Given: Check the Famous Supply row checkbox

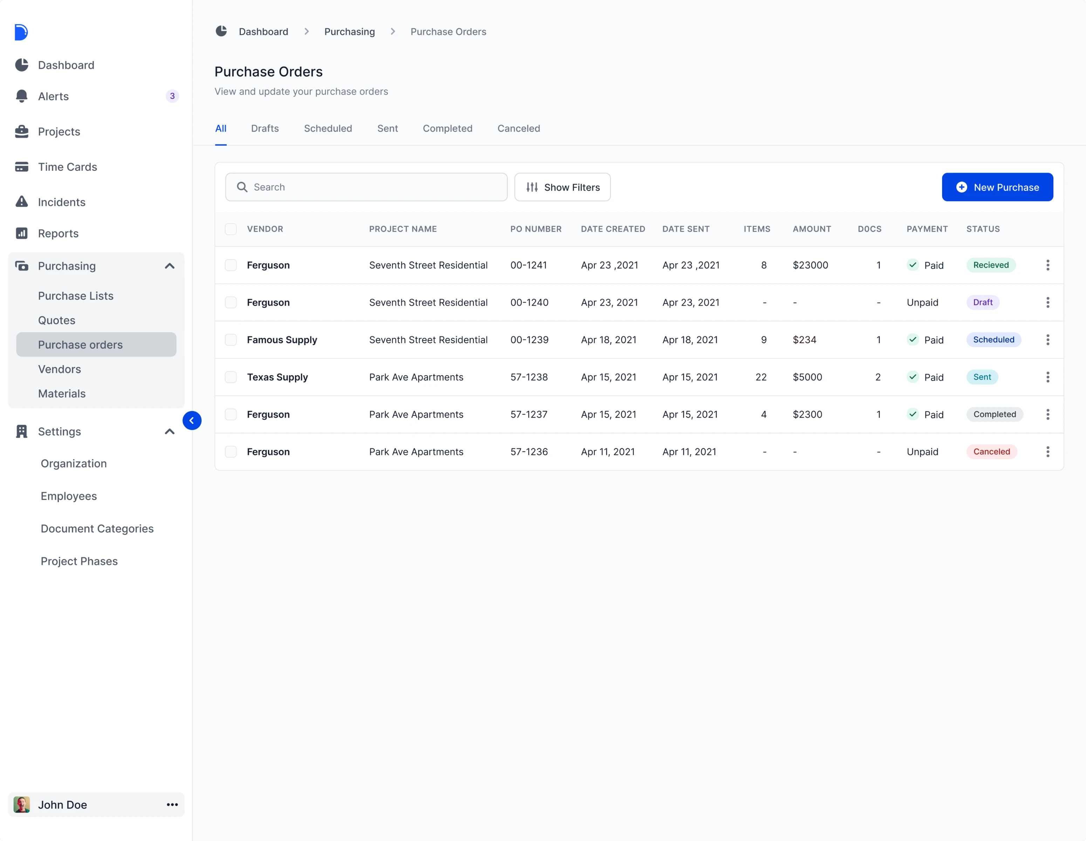Looking at the screenshot, I should click(x=231, y=340).
